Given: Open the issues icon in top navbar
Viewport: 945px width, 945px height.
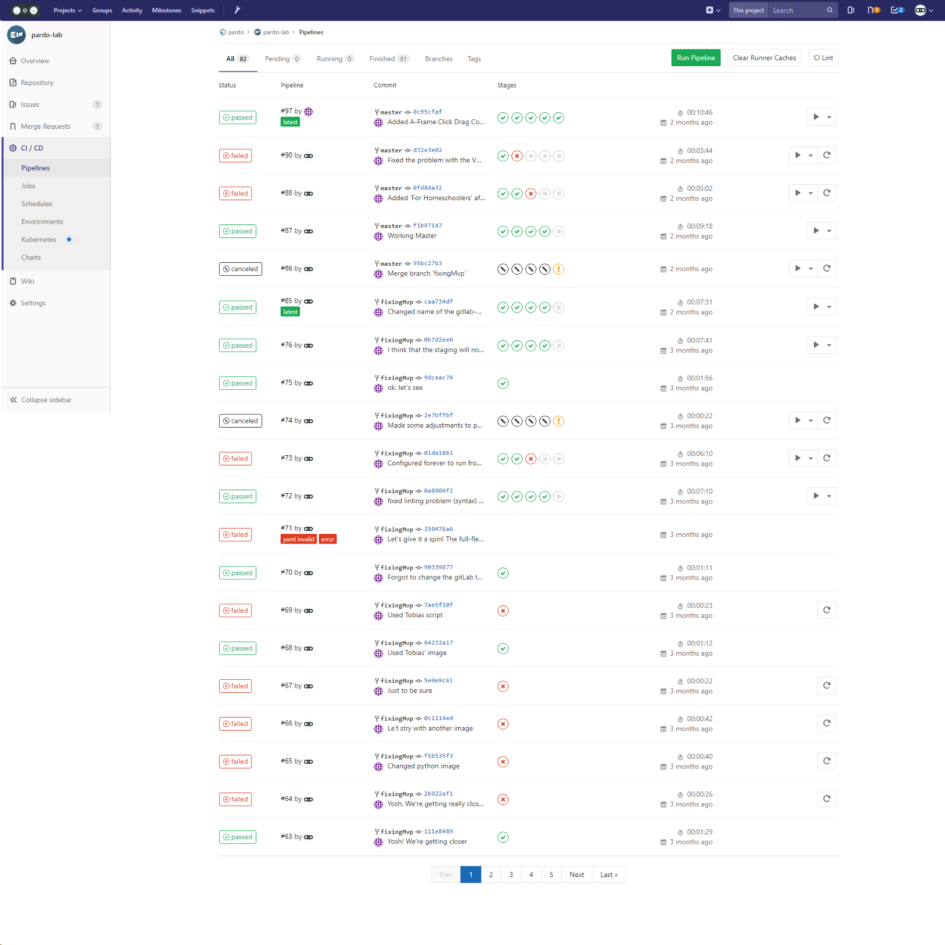Looking at the screenshot, I should coord(850,10).
